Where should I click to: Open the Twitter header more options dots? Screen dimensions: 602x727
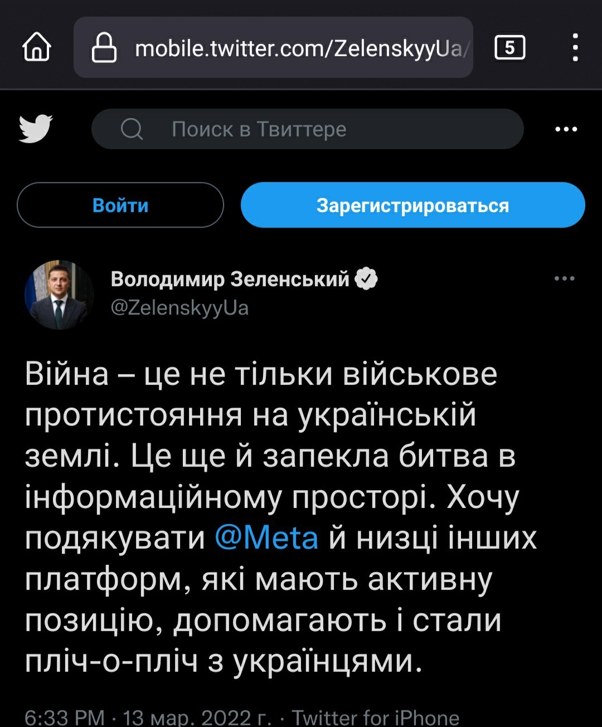566,129
